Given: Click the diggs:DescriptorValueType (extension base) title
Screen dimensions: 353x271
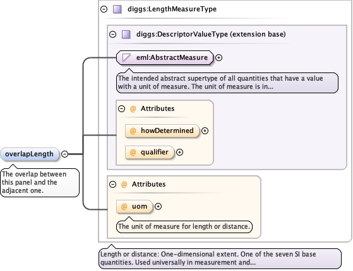Looking at the screenshot, I should (211, 35).
